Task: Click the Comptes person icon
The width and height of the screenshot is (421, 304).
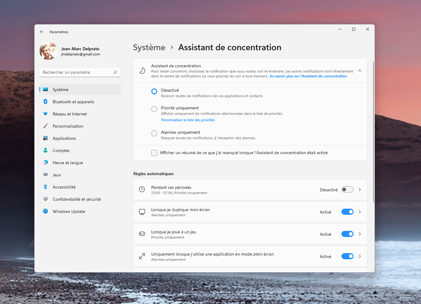Action: 45,150
